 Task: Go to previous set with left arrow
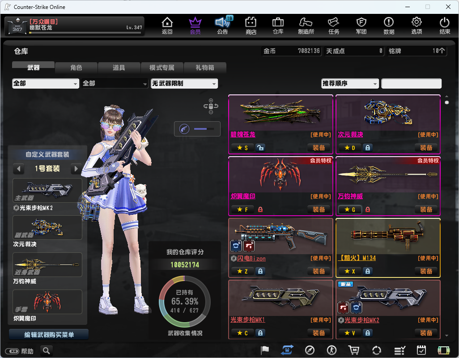(x=19, y=169)
